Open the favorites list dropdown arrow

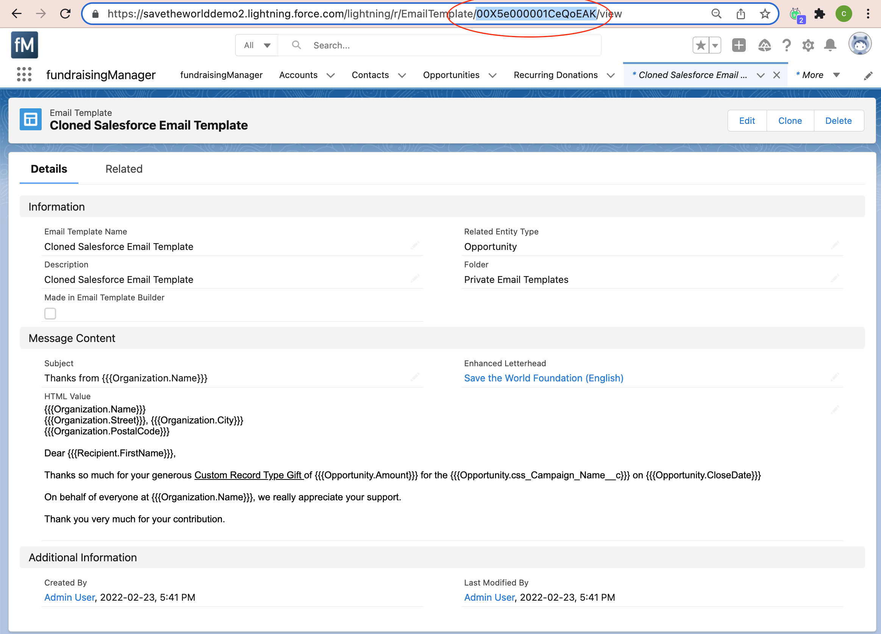click(715, 45)
